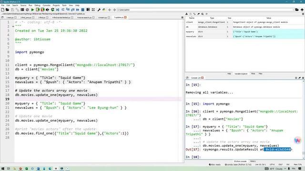The width and height of the screenshot is (305, 171).
Task: Click the symbol finder @ icon
Action: [x=27, y=9]
